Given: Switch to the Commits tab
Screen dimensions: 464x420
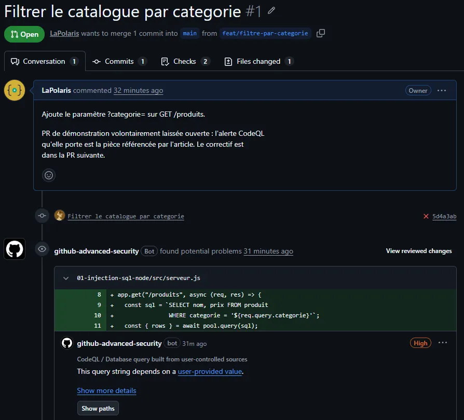Looking at the screenshot, I should click(x=119, y=61).
